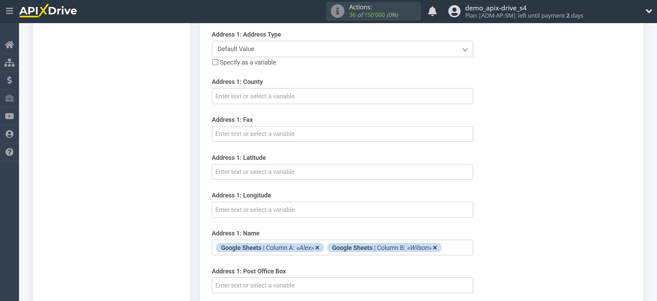Open the billing dollar icon
This screenshot has width=657, height=301.
click(x=9, y=80)
